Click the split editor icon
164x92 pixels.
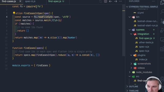[105, 1]
